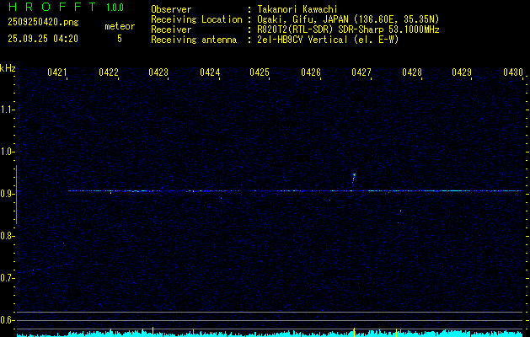Click the R820T2(RTL-SDR) receiver description
Image resolution: width=530 pixels, height=337 pixels.
[x=348, y=29]
